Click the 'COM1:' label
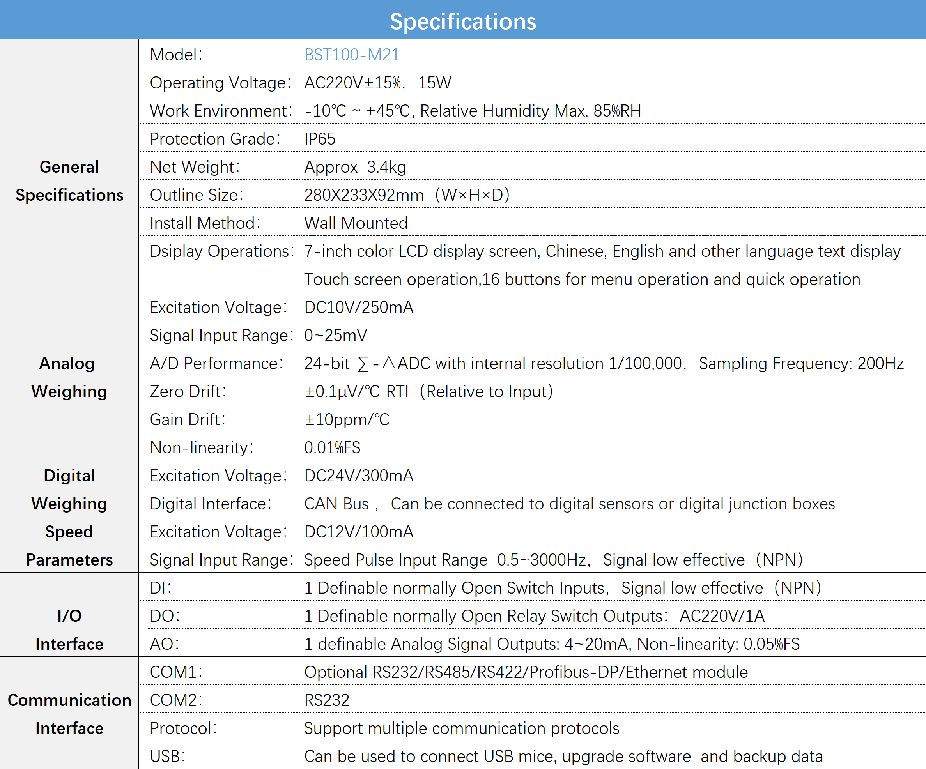Screen dimensions: 926x769 (x=176, y=672)
